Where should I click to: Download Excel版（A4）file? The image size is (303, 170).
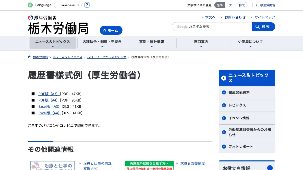(x=50, y=113)
